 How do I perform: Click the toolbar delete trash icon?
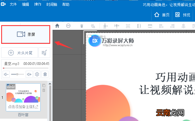82,26
